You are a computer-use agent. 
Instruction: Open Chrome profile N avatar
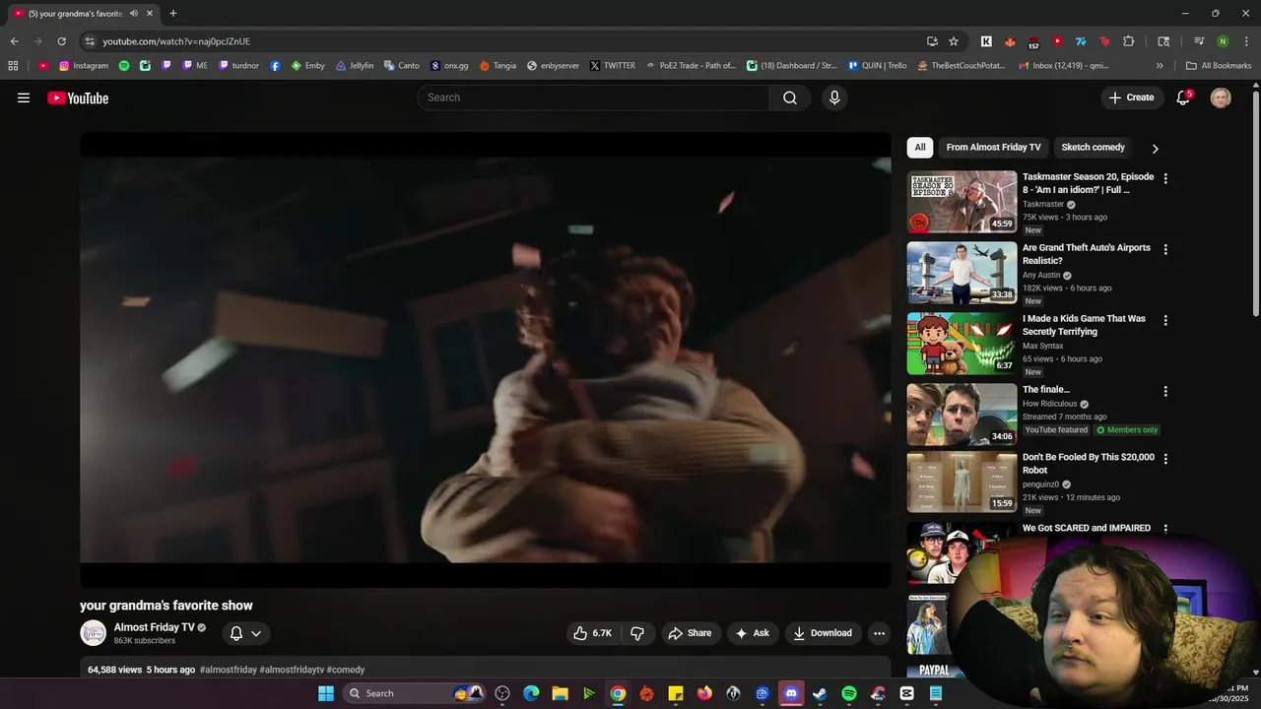point(1223,41)
